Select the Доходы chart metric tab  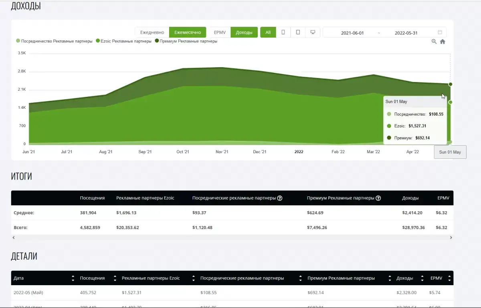[x=244, y=32]
